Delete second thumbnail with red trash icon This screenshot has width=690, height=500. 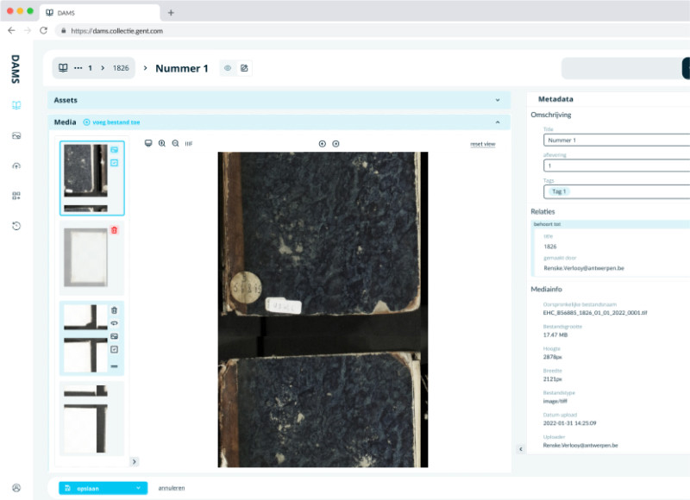point(115,230)
